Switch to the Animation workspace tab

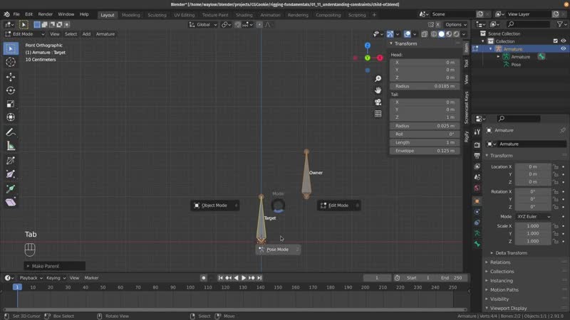click(271, 15)
